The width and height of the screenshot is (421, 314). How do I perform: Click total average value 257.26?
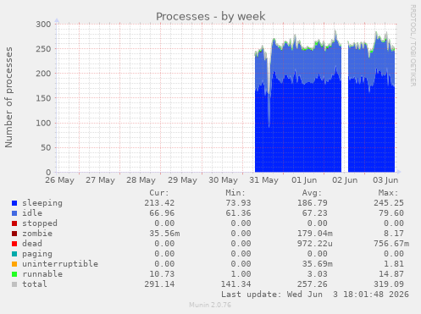[313, 284]
